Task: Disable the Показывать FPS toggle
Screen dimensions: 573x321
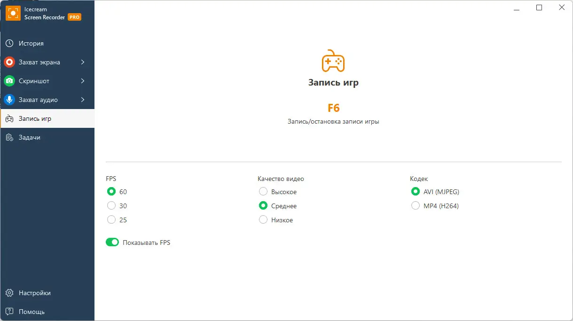Action: tap(112, 243)
